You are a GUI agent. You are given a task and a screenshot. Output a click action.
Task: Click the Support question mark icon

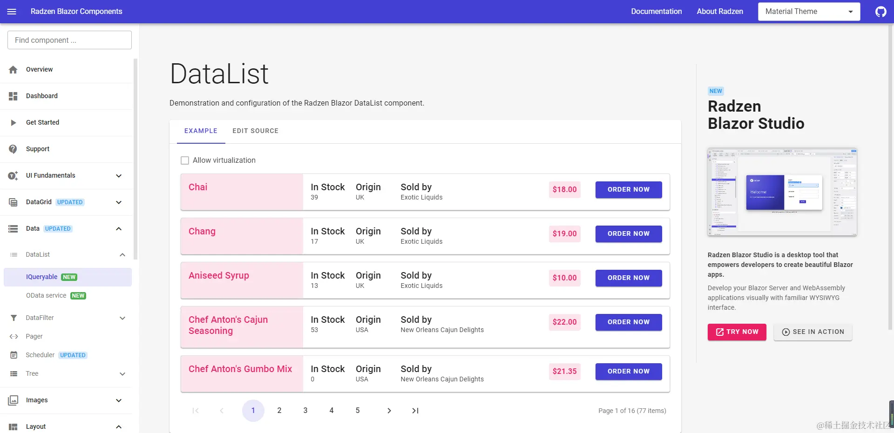click(x=13, y=149)
